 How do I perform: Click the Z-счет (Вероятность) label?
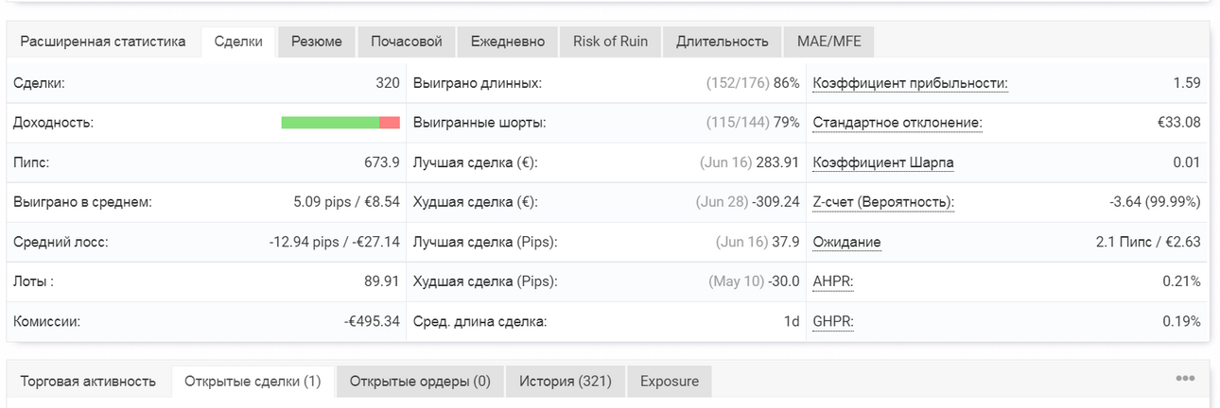click(883, 202)
